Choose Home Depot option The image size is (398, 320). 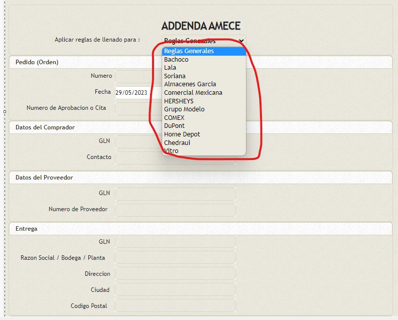tap(204, 134)
